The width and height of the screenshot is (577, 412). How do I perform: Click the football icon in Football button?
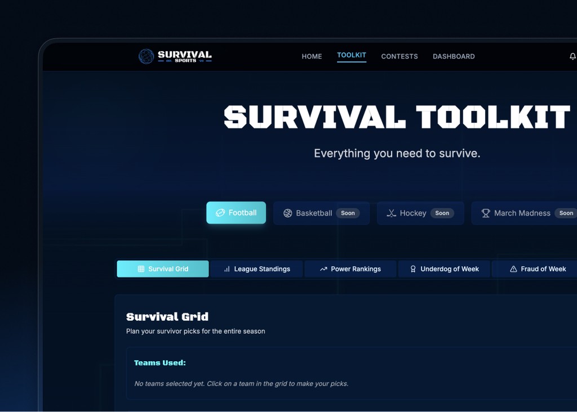tap(220, 213)
